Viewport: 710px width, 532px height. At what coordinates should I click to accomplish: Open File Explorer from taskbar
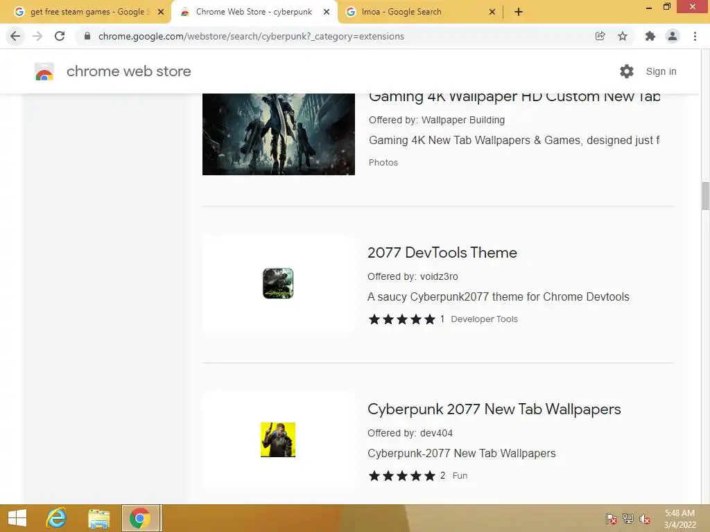pyautogui.click(x=98, y=518)
